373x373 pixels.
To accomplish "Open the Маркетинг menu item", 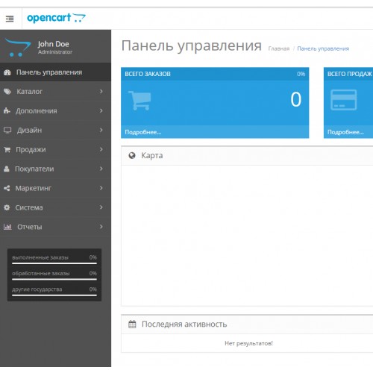I will click(x=55, y=188).
